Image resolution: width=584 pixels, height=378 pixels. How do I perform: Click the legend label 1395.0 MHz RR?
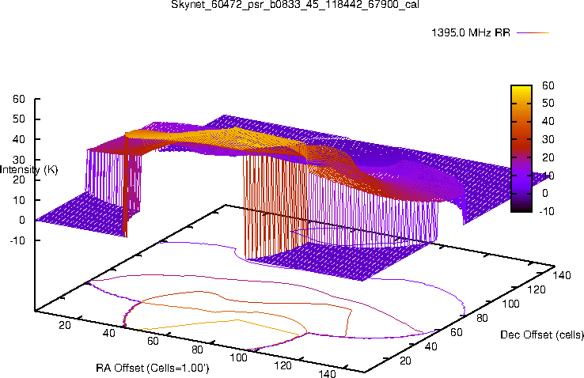click(x=471, y=32)
